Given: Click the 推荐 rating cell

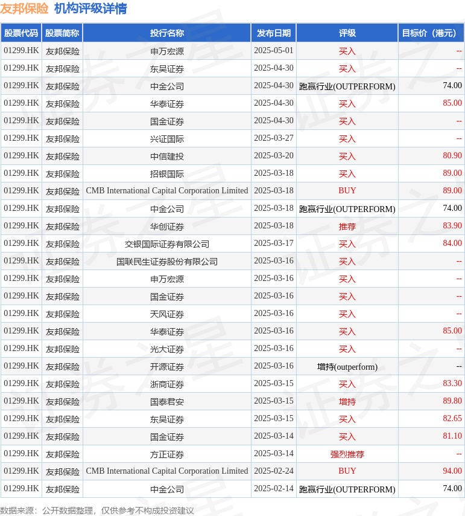Looking at the screenshot, I should (347, 226).
